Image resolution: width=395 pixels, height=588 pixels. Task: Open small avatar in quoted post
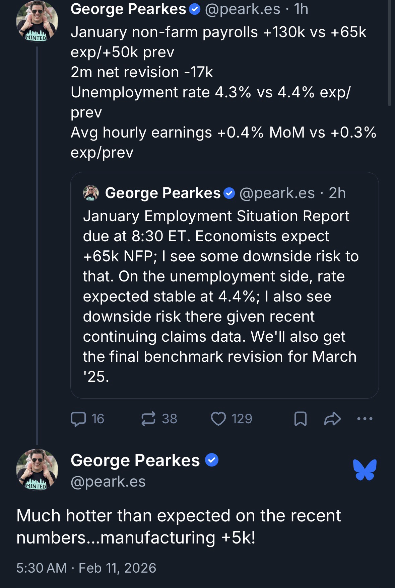90,193
